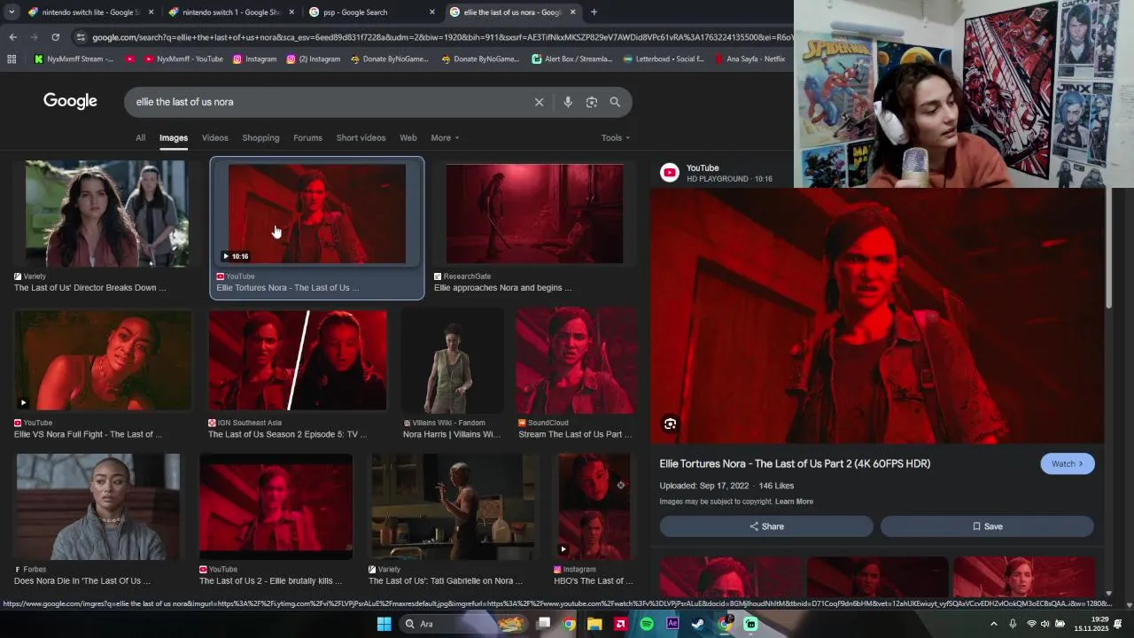1134x638 pixels.
Task: Open the browser tab list dropdown
Action: [12, 12]
